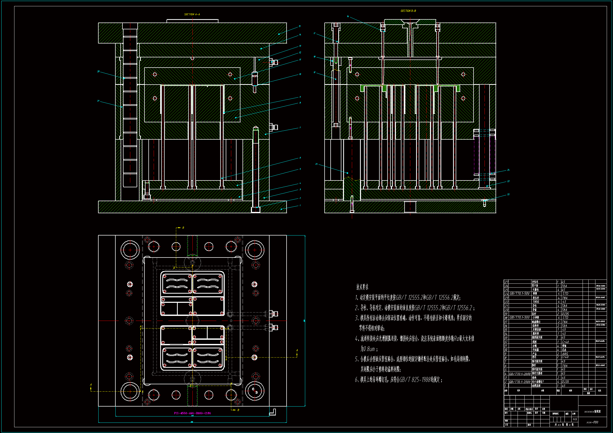This screenshot has height=433, width=613.
Task: Click the GB/T70.1-500 code in row 24
Action: [x=520, y=293]
